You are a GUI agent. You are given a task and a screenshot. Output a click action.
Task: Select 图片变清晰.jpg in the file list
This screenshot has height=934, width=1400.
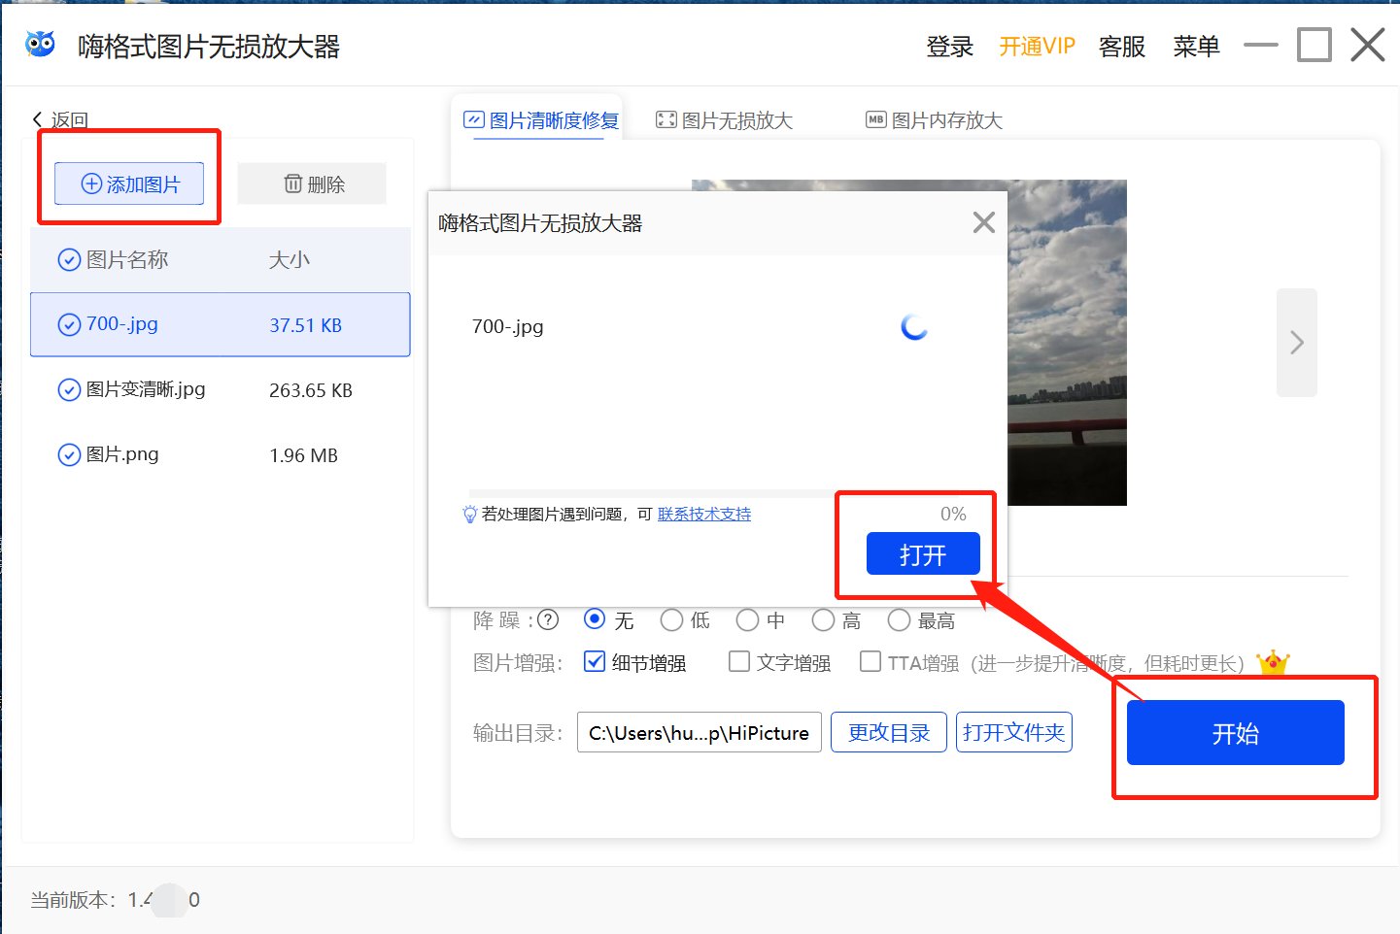143,389
